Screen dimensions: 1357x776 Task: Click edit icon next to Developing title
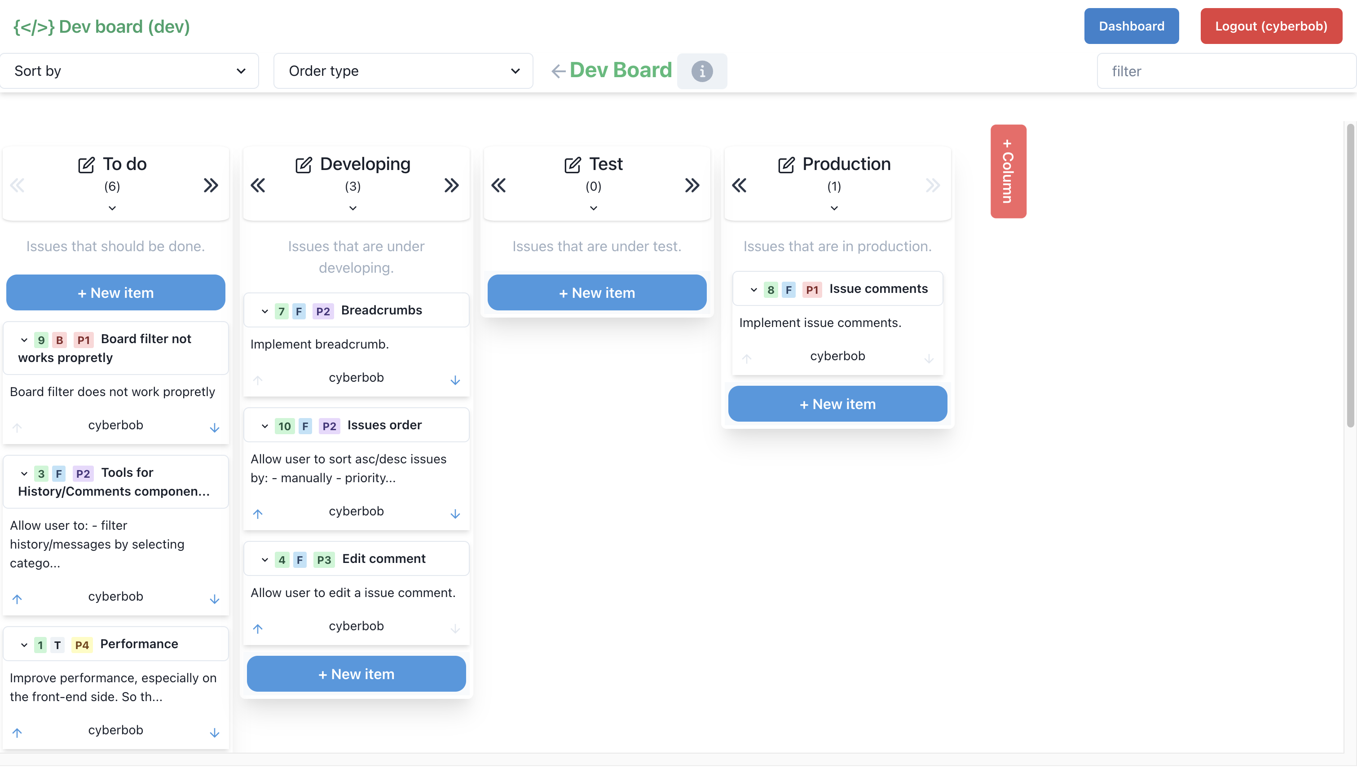click(x=304, y=165)
